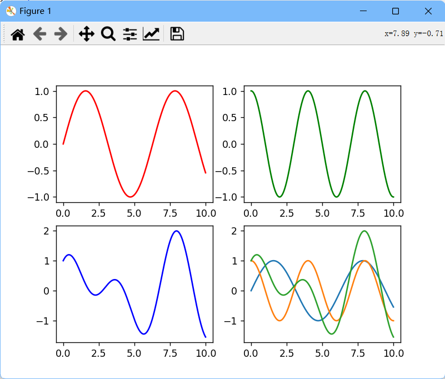Click the matplotlib logo in the title bar
The image size is (445, 379).
11,11
